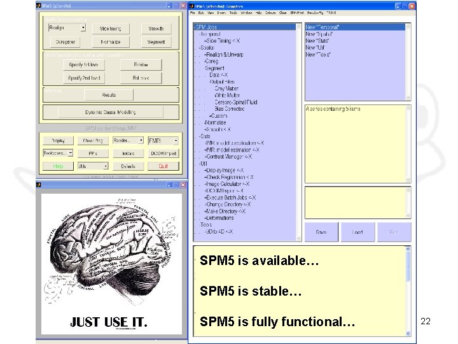Open Colours menu in Graphics window
The width and height of the screenshot is (458, 344).
[270, 13]
